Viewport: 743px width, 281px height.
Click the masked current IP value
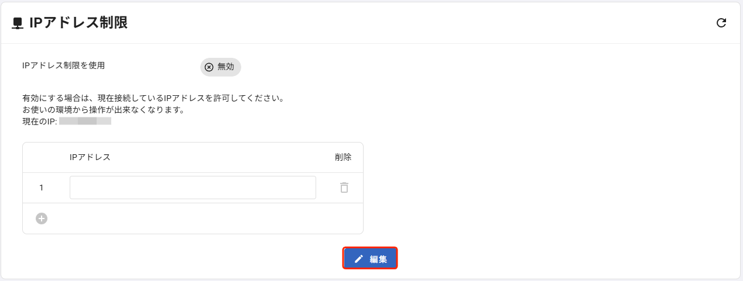pos(85,122)
